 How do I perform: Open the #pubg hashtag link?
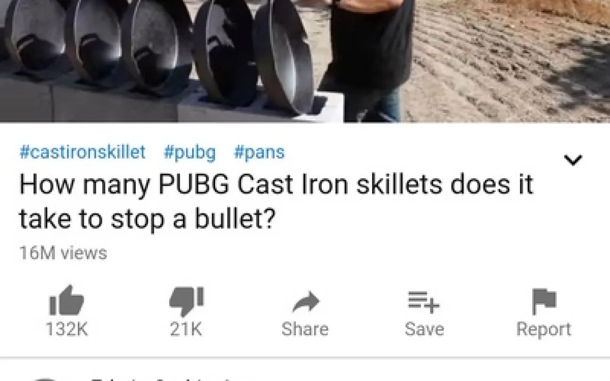pyautogui.click(x=190, y=152)
